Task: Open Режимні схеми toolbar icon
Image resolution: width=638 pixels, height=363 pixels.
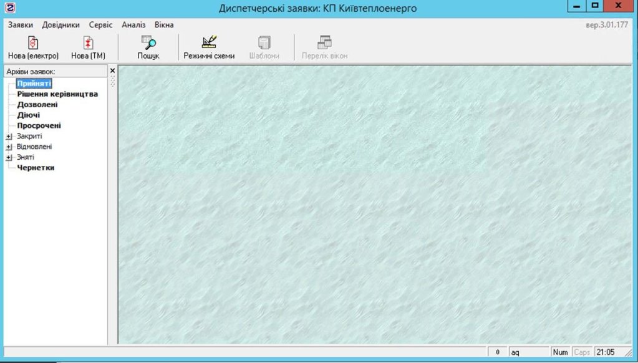Action: (x=209, y=43)
